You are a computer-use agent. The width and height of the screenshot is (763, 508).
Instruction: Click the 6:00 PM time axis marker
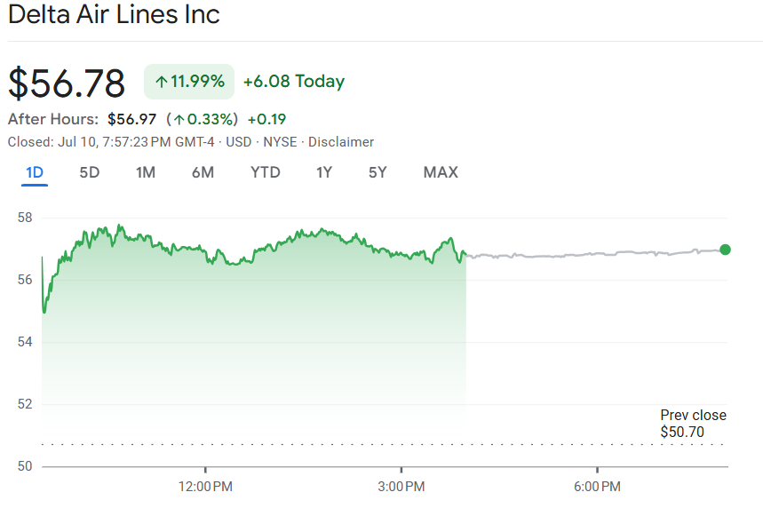pos(597,486)
